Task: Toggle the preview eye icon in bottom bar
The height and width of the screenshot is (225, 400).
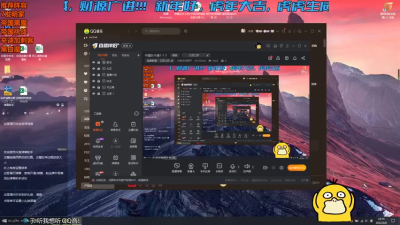Action: pos(273,167)
